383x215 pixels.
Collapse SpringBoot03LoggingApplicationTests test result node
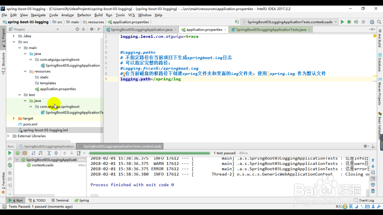pos(17,160)
